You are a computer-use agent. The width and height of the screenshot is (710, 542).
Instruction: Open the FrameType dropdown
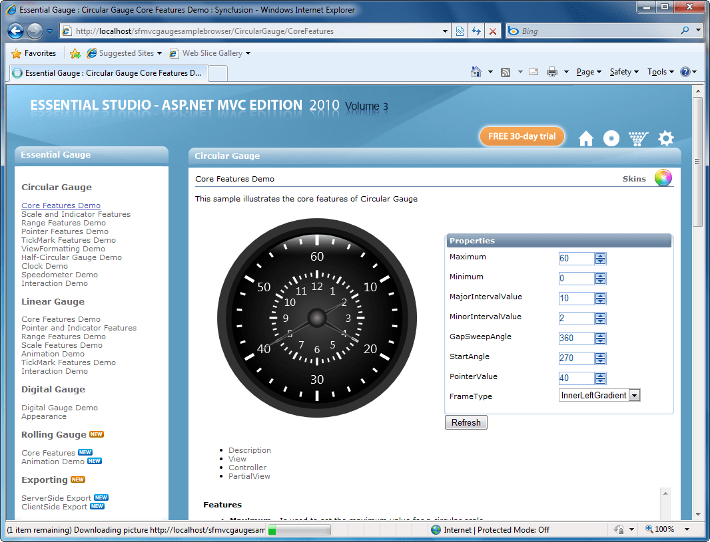[x=634, y=394]
